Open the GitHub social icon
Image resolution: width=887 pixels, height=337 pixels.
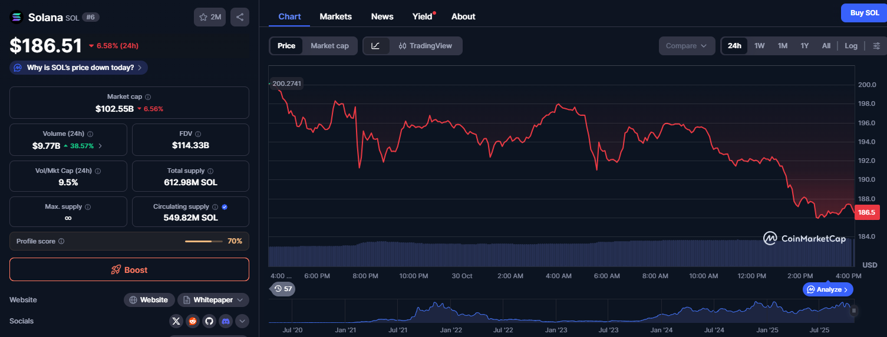tap(209, 321)
